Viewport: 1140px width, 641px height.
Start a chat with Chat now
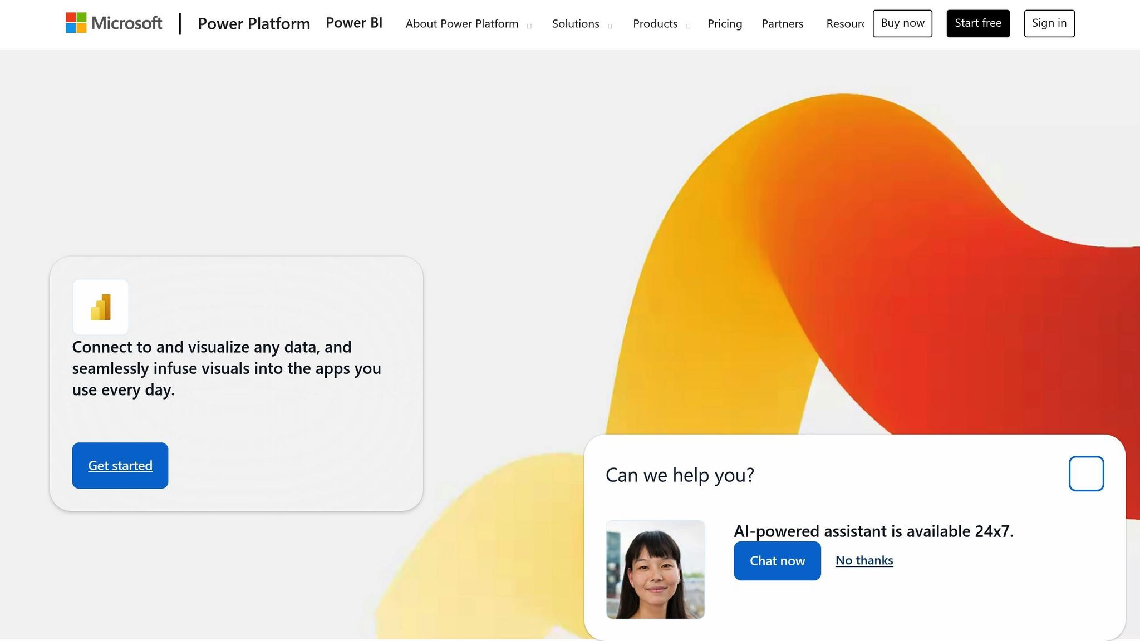pos(777,561)
